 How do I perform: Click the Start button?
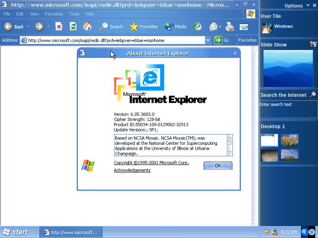point(16,232)
